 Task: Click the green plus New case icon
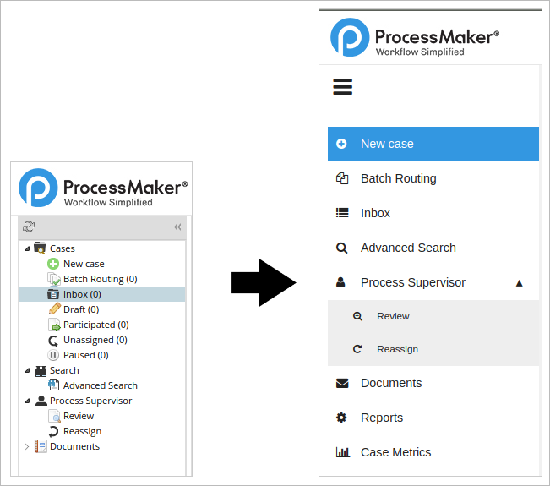[53, 264]
